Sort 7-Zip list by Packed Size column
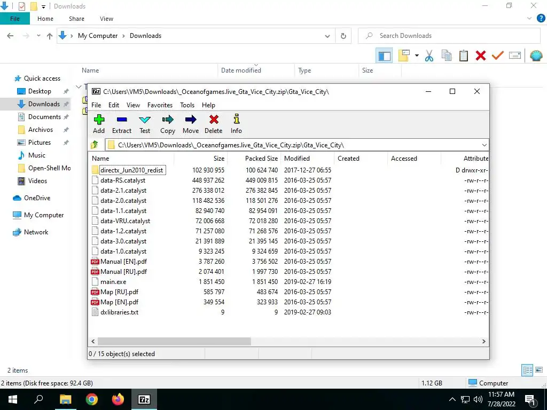 point(254,158)
